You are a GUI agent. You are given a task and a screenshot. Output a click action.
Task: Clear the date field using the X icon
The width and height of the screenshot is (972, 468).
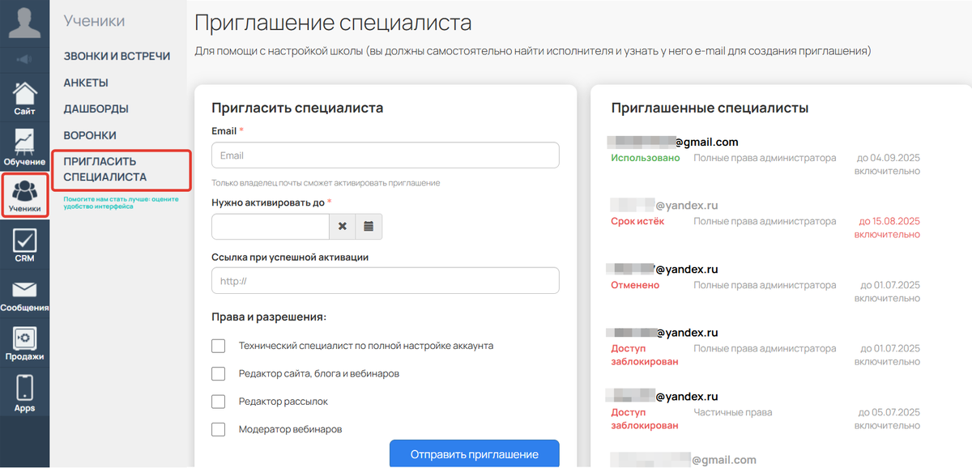coord(342,227)
